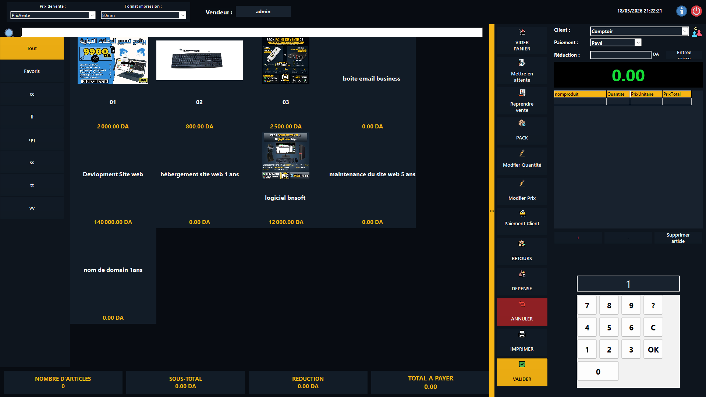Select the vv category
The height and width of the screenshot is (397, 706).
point(32,208)
